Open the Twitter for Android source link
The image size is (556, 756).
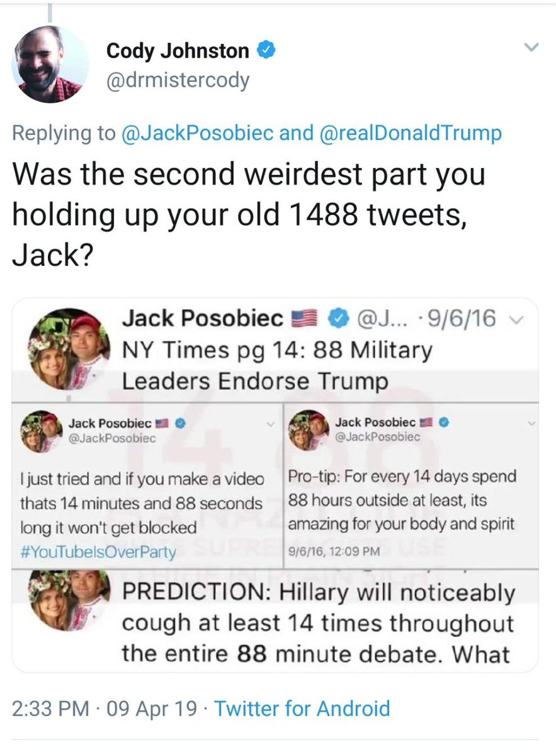tap(302, 708)
